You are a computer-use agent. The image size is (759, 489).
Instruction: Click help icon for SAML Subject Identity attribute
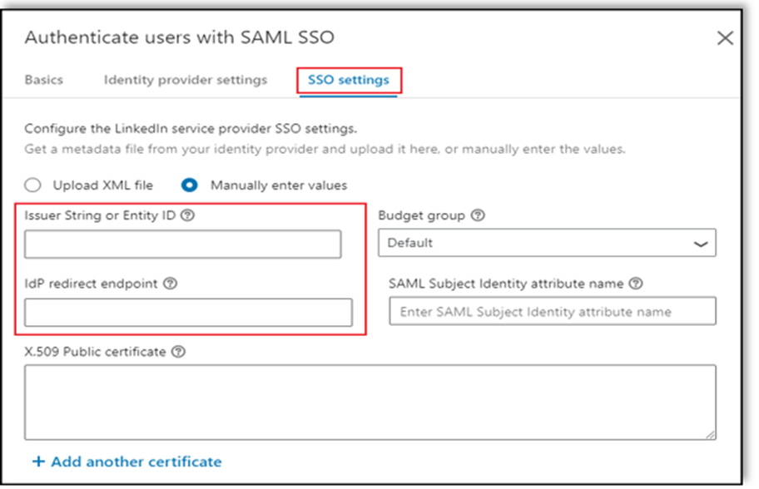637,284
